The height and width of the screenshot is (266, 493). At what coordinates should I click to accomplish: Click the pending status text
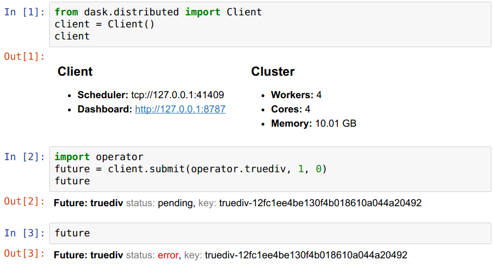coord(175,203)
